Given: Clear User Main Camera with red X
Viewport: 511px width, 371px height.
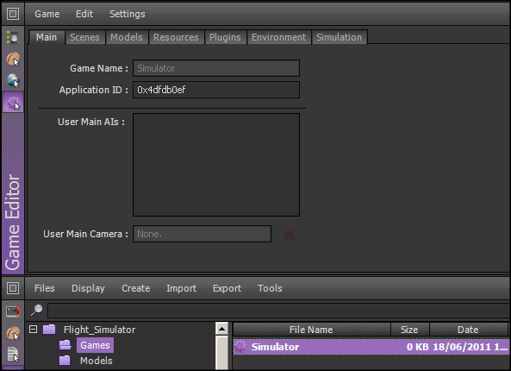Looking at the screenshot, I should coord(289,234).
